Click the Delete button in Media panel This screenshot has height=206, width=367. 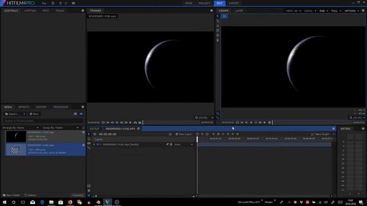(30, 195)
